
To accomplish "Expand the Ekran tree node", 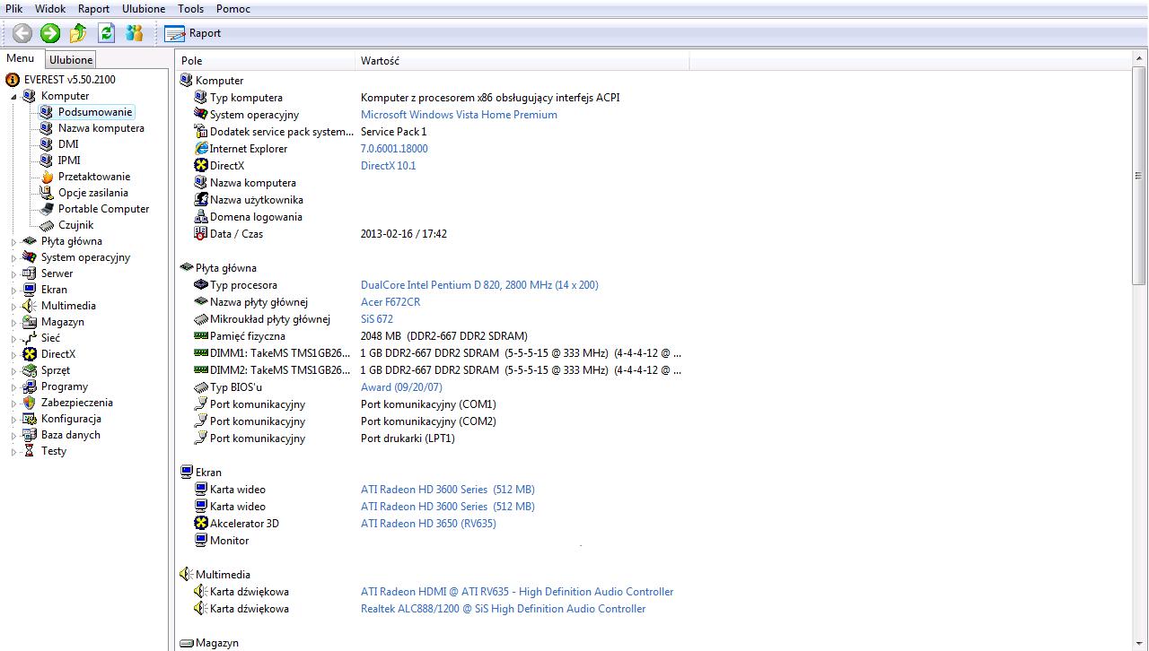I will (x=13, y=290).
